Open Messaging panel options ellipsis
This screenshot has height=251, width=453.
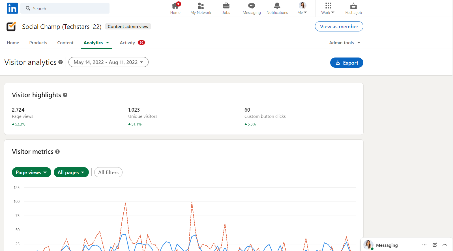pos(424,245)
